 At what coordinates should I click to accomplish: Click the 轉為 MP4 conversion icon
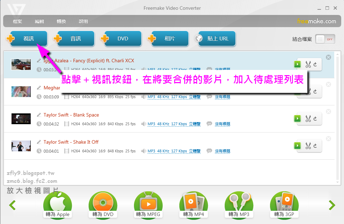(194, 205)
